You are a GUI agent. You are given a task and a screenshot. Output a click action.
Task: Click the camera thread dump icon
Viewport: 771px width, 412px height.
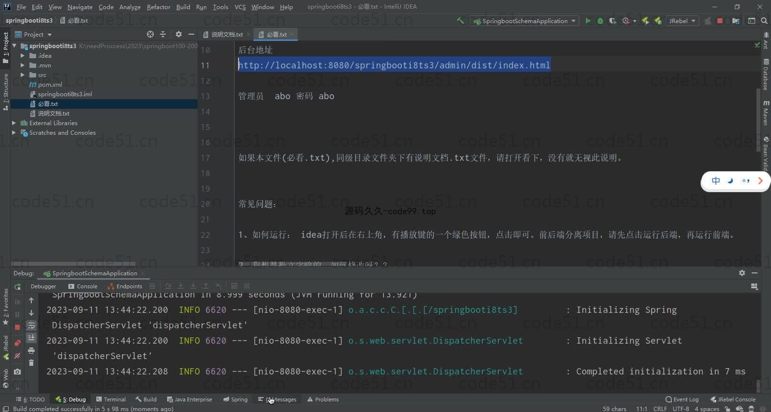(x=17, y=372)
